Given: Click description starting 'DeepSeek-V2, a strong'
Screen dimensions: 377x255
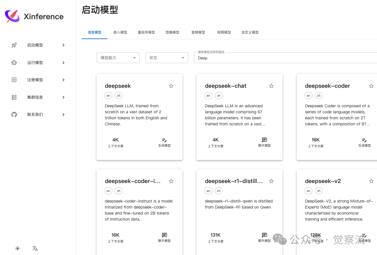Looking at the screenshot, I should click(339, 210).
